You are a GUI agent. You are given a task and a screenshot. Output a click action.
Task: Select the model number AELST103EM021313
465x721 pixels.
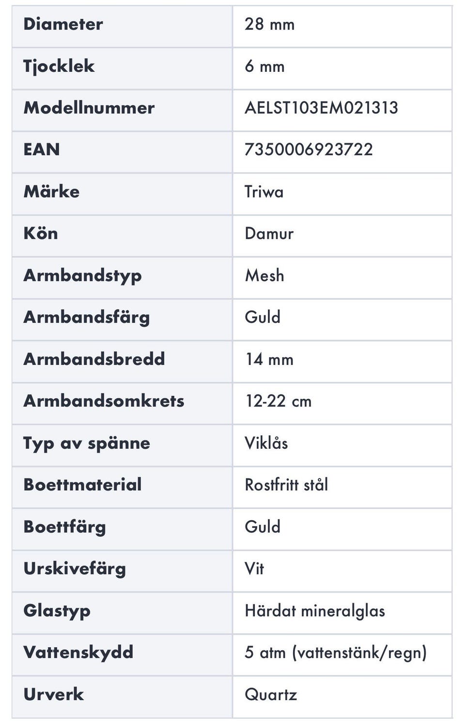[x=321, y=108]
